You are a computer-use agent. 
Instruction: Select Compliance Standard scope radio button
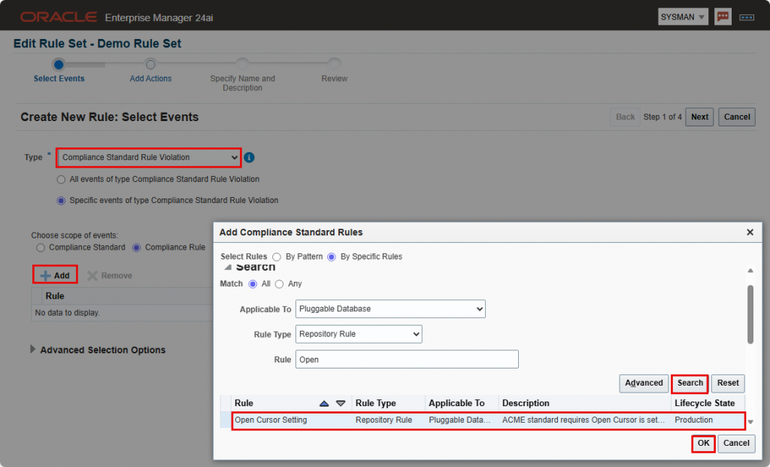(41, 247)
